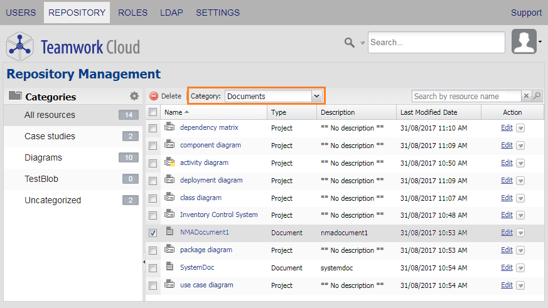Click the resource search magnifier icon
Viewport: 548px width, 308px height.
537,96
